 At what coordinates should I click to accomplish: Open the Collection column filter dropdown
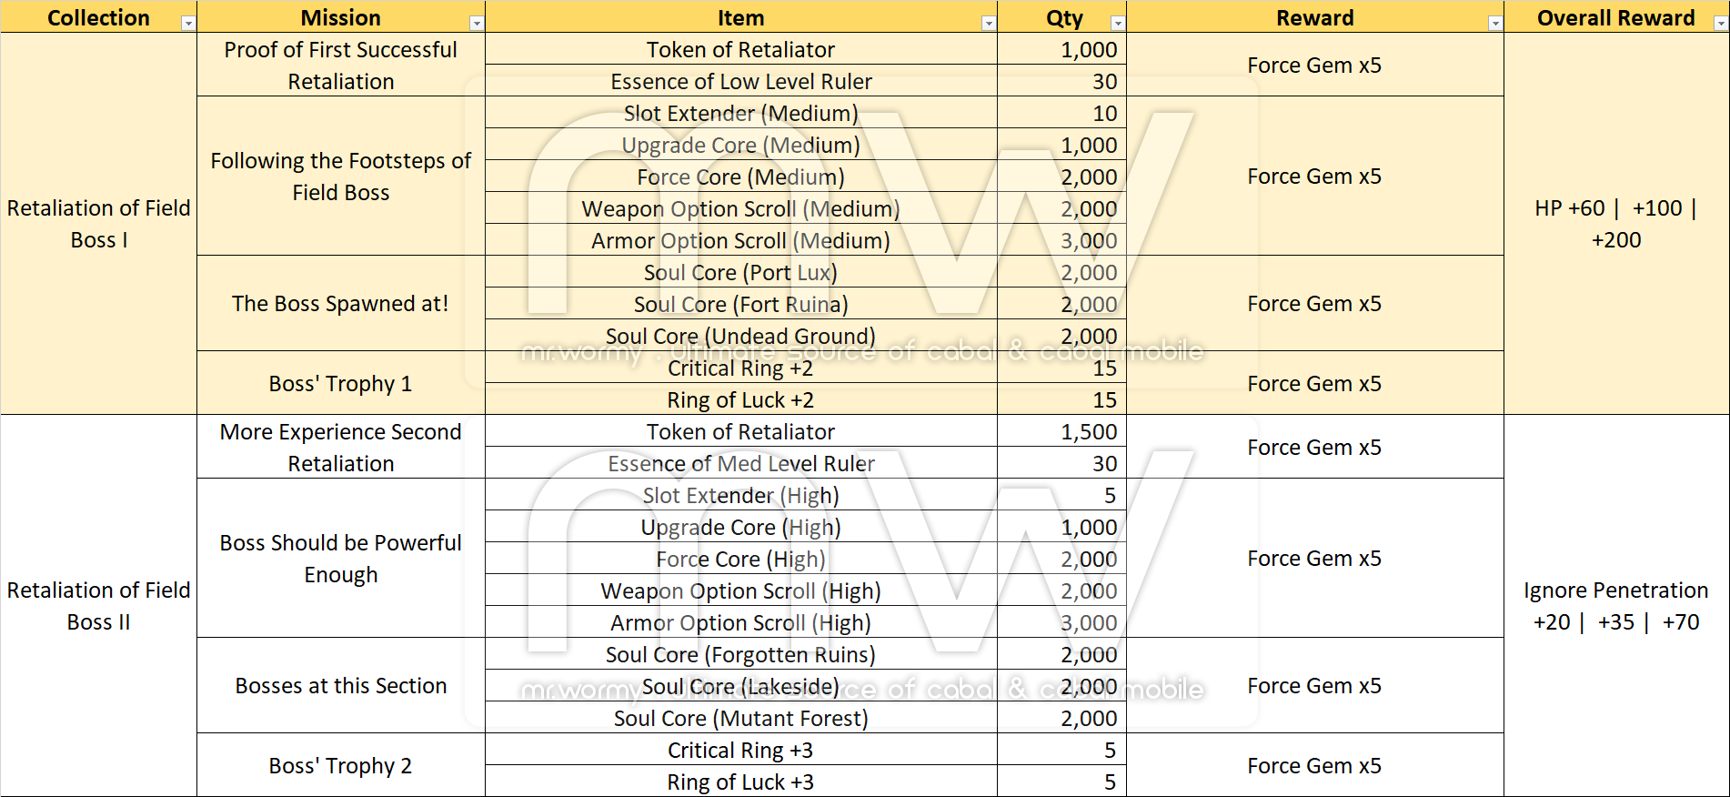pos(188,24)
